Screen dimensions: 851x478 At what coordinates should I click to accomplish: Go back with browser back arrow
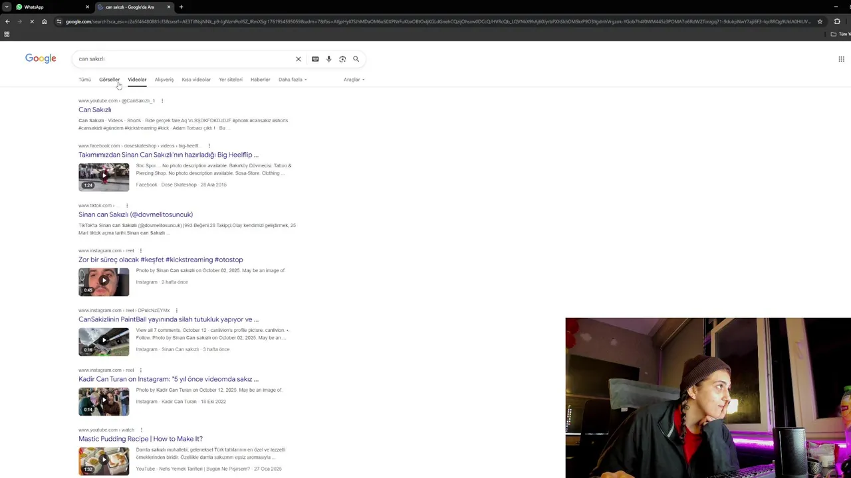[7, 21]
